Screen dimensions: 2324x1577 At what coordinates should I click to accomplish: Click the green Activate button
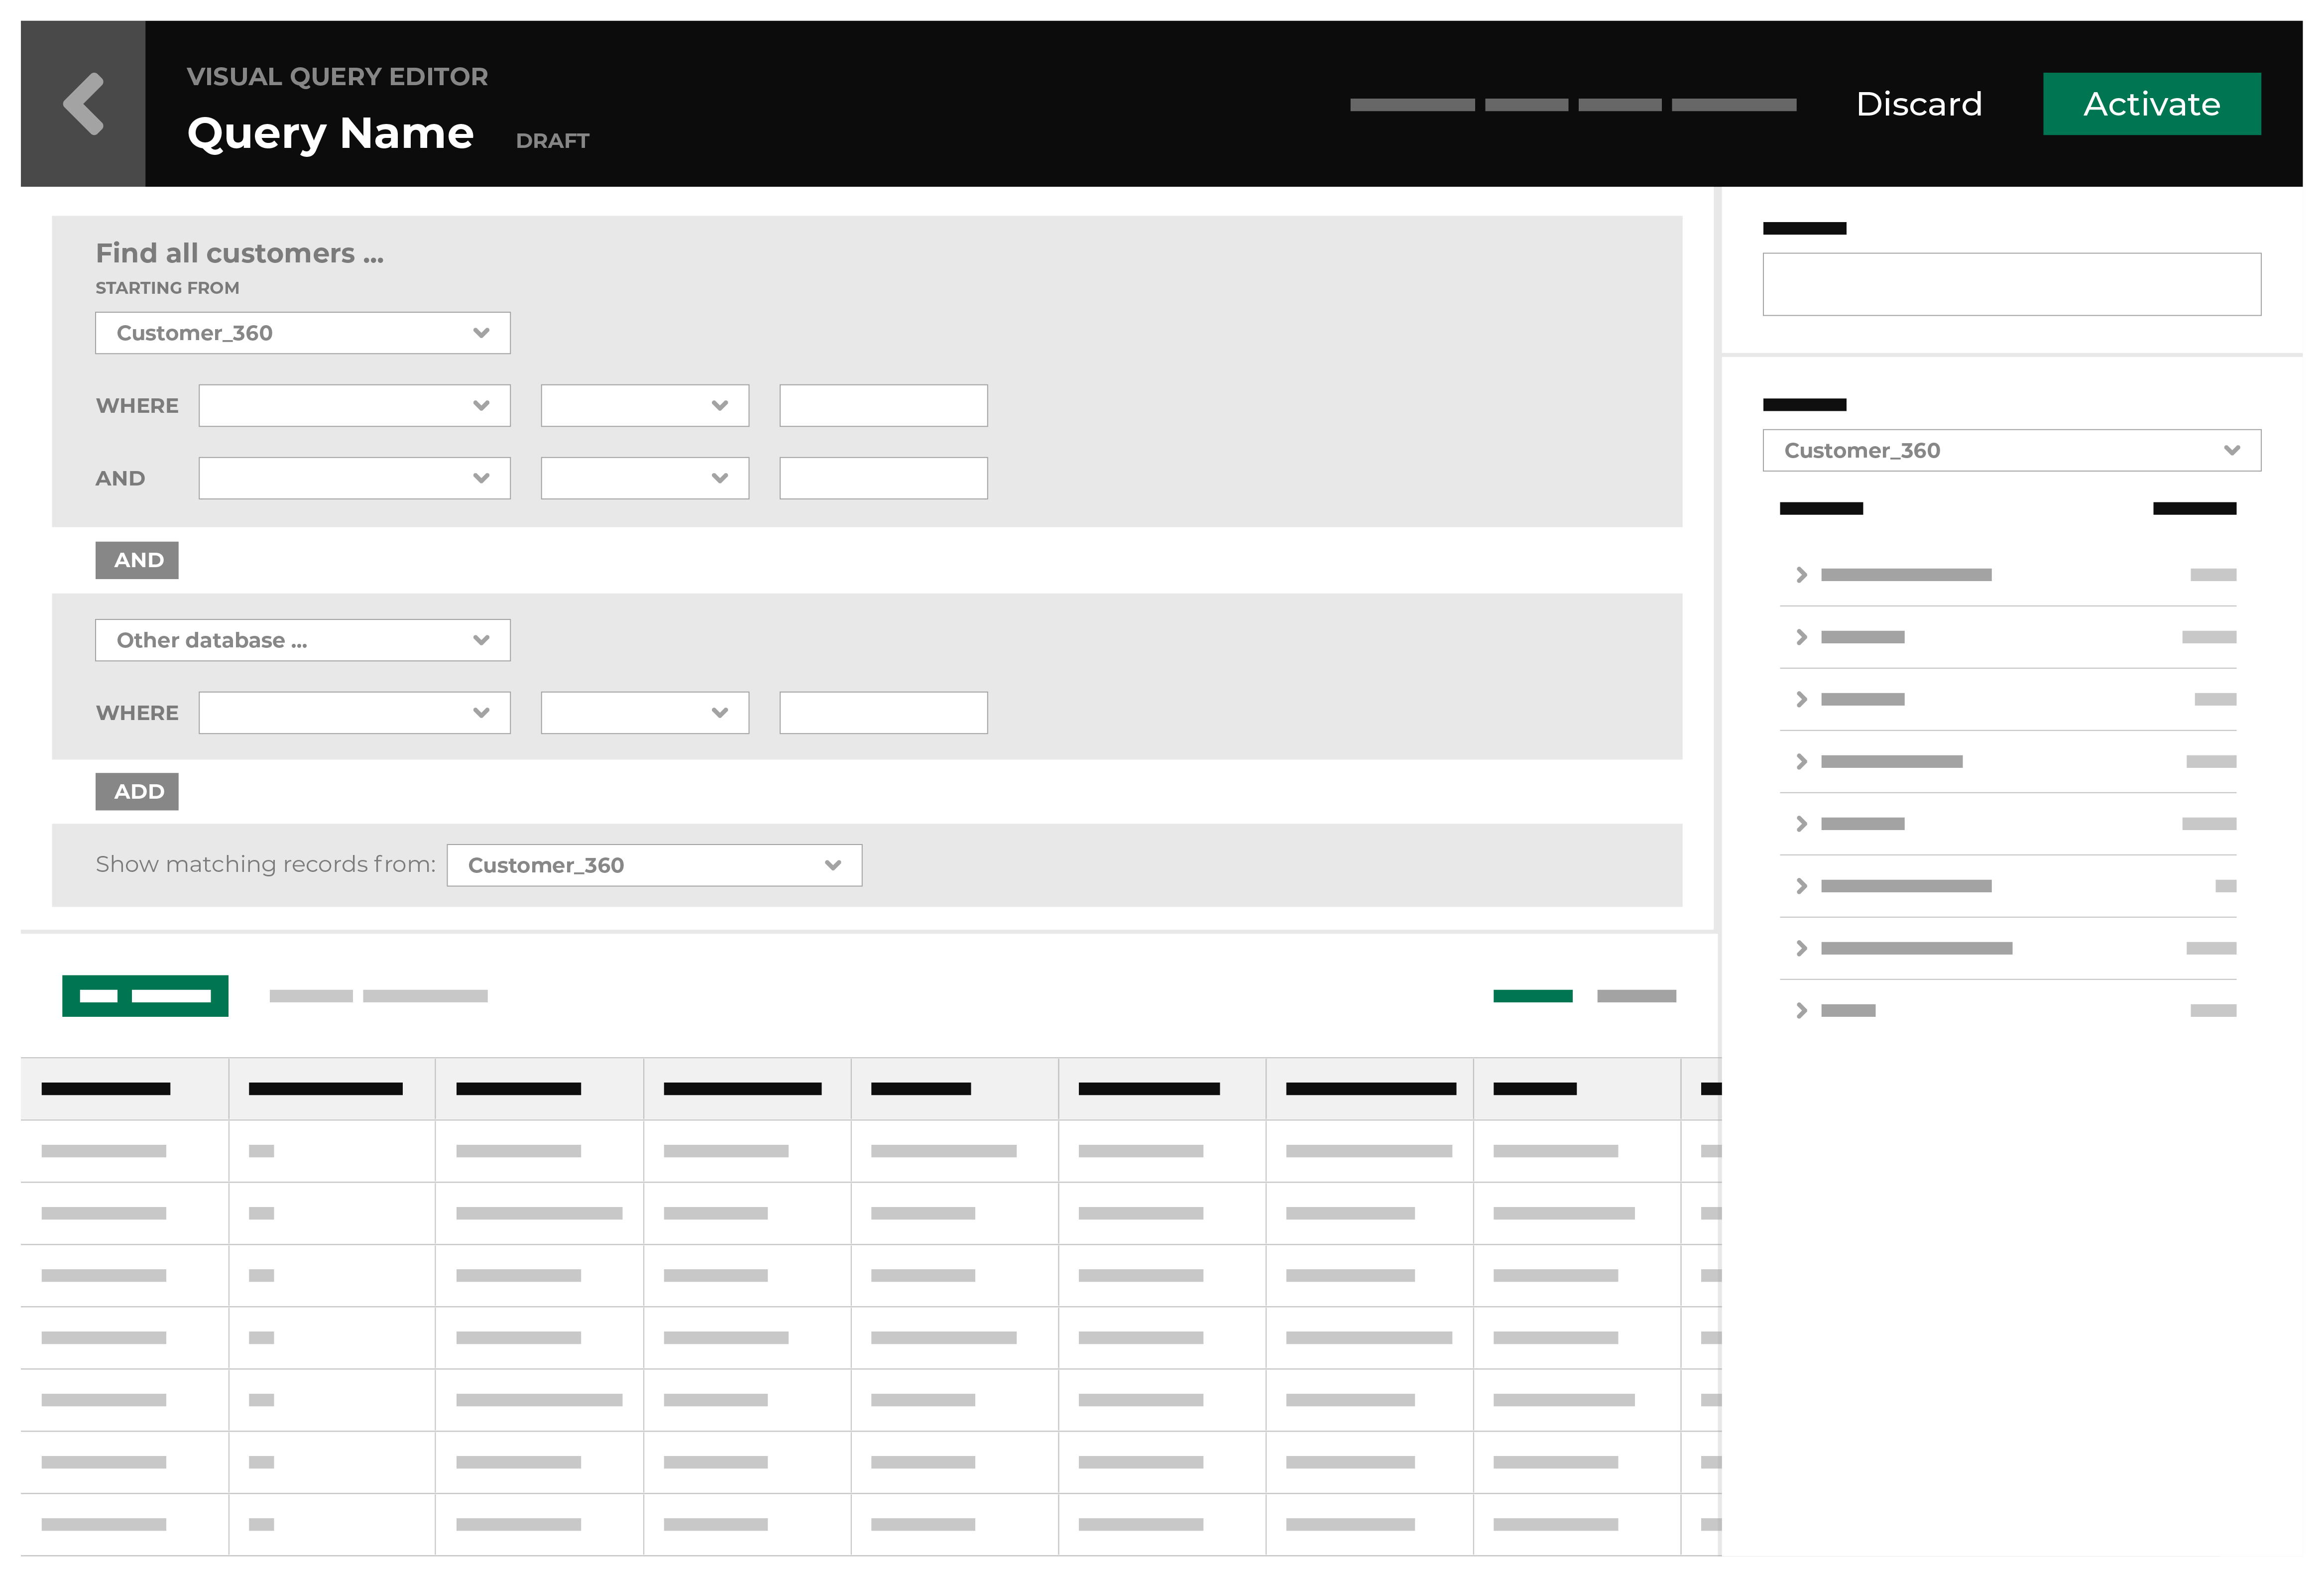pyautogui.click(x=2151, y=103)
